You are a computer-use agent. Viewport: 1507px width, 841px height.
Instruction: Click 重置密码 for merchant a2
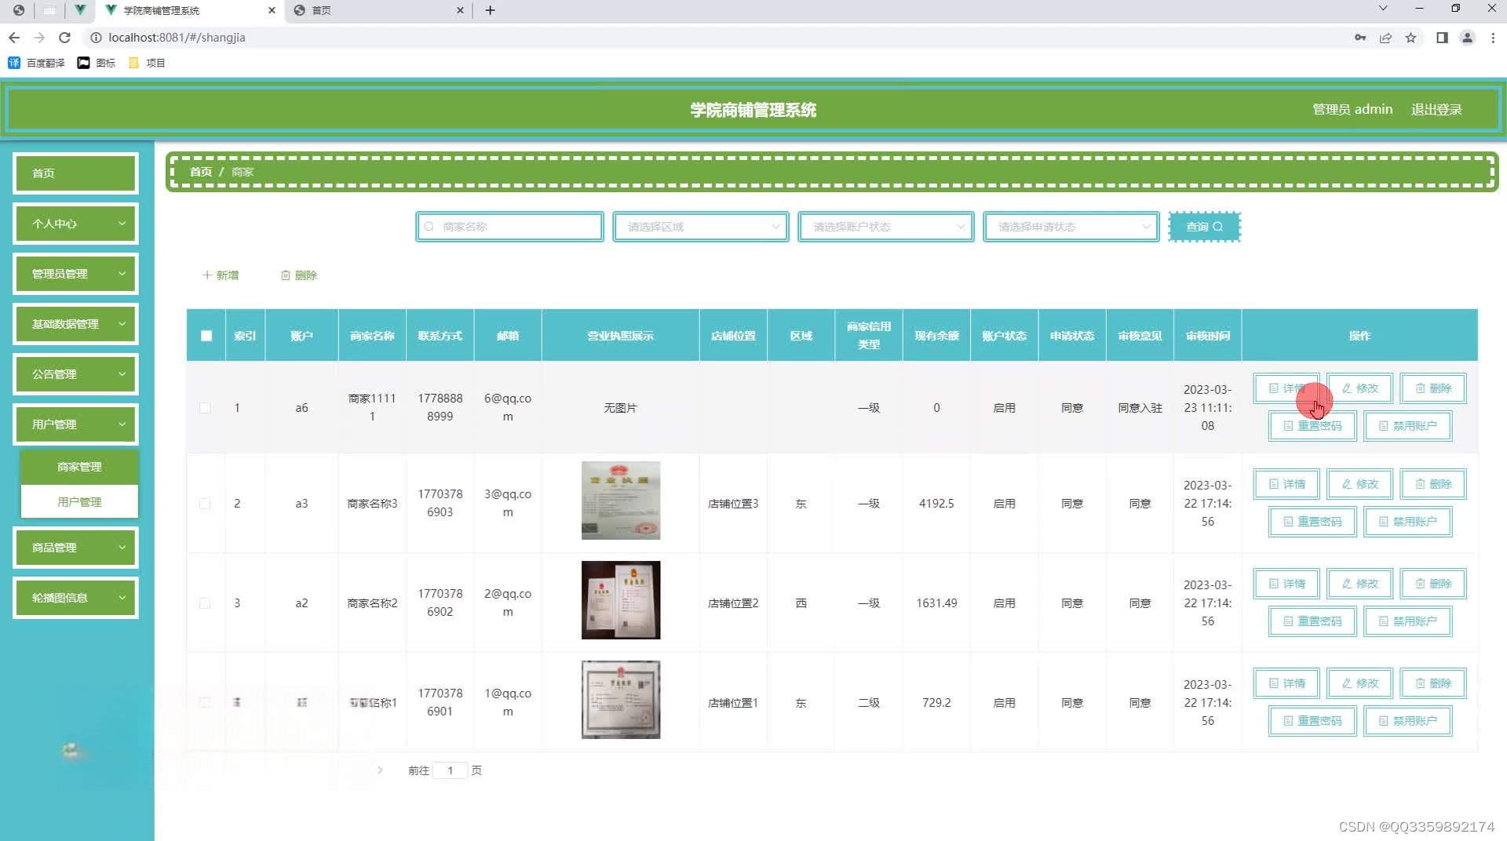pos(1312,621)
